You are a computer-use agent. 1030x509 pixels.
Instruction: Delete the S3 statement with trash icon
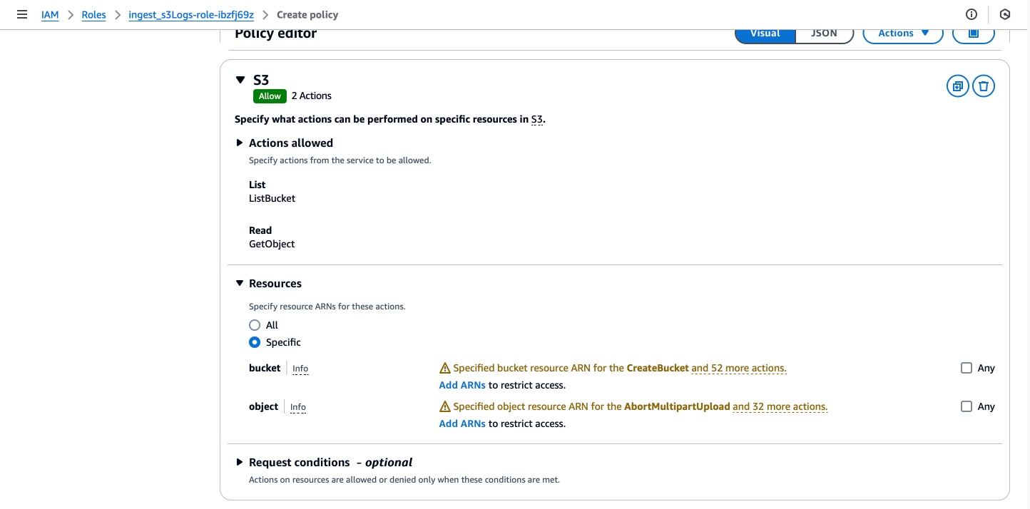pyautogui.click(x=984, y=86)
